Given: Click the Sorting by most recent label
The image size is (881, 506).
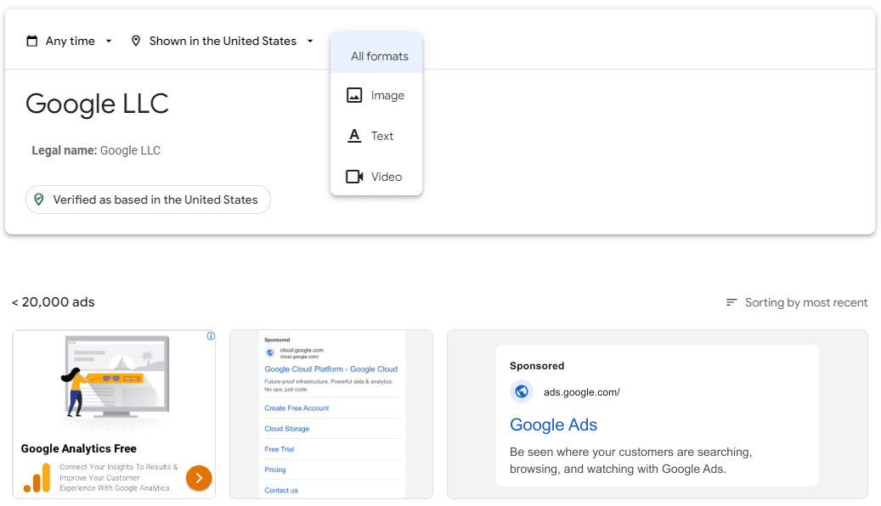Looking at the screenshot, I should point(806,303).
